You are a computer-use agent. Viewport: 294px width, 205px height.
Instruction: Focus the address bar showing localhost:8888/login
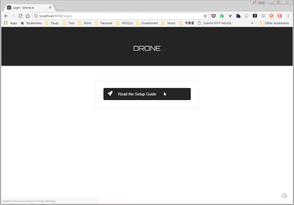[x=120, y=16]
